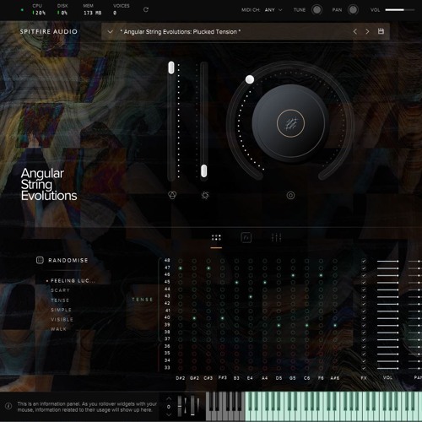Select the WALK randomise option
422x422 pixels.
coord(58,329)
